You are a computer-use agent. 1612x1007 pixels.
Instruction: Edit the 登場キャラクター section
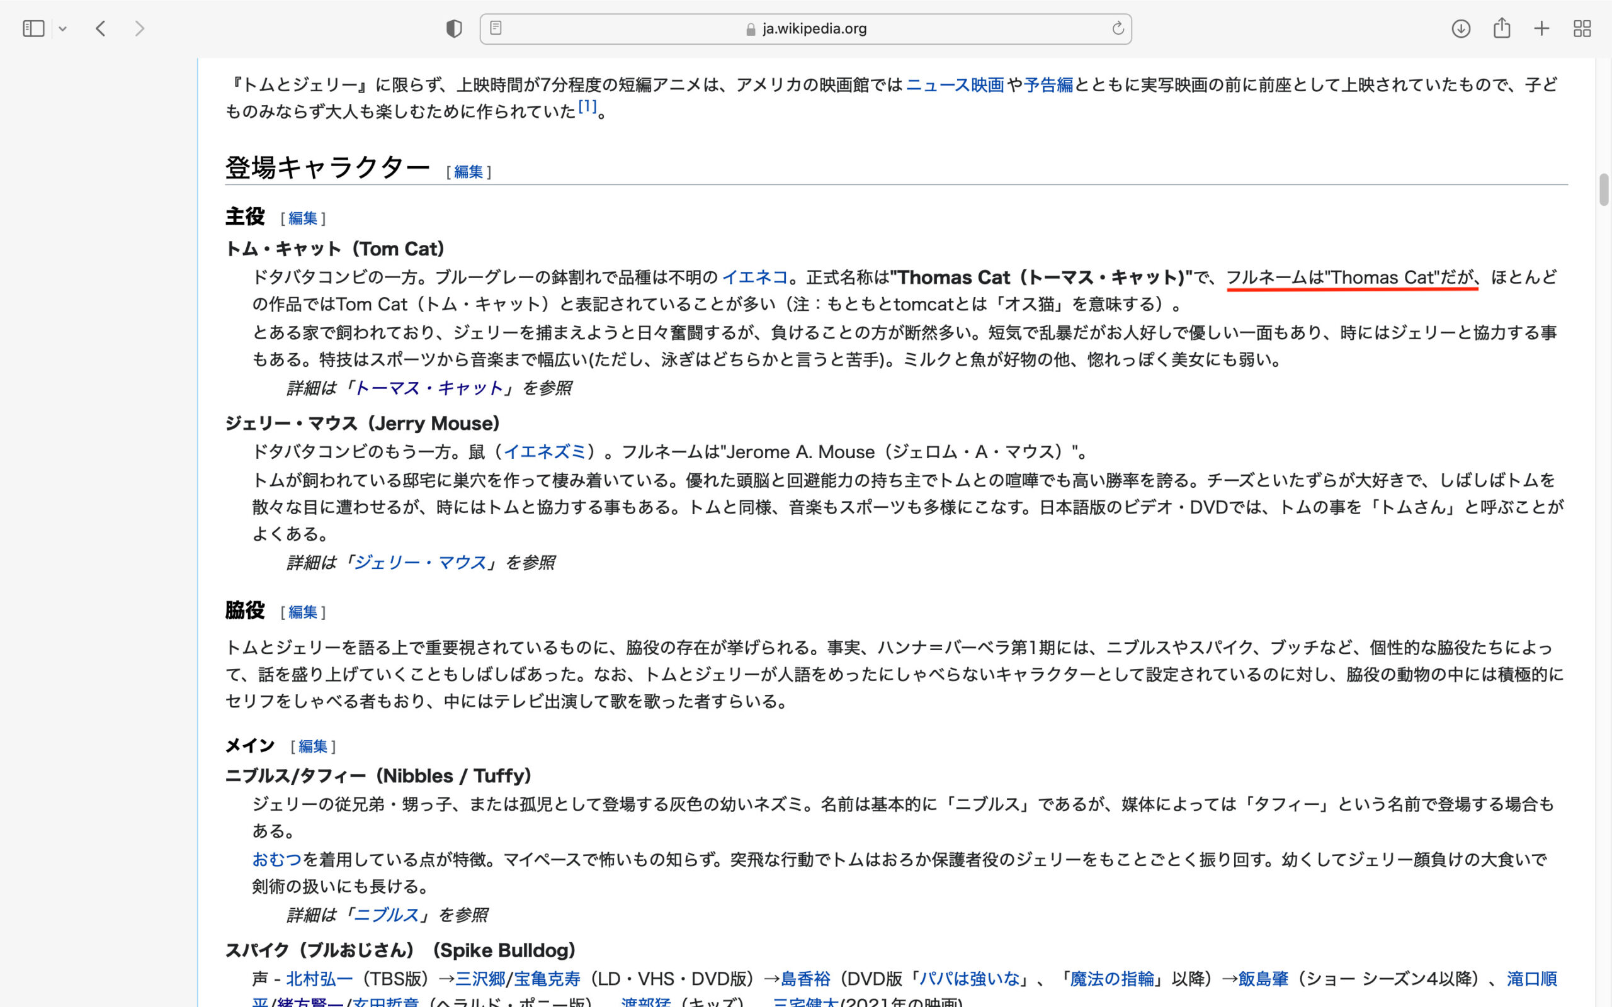(468, 172)
